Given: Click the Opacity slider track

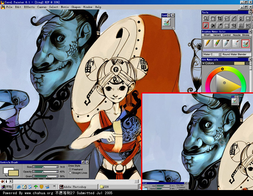Looking at the screenshot, I should (46, 171).
